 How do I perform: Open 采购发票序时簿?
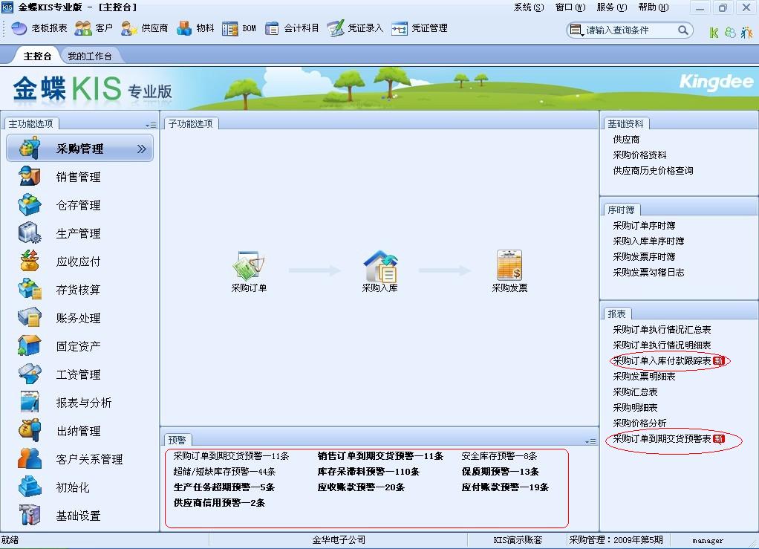tap(645, 256)
